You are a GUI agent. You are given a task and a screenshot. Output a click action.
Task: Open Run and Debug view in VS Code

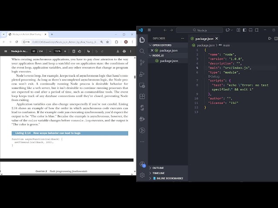pyautogui.click(x=142, y=74)
